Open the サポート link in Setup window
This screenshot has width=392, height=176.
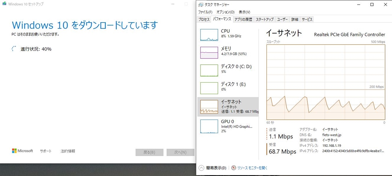(46, 151)
